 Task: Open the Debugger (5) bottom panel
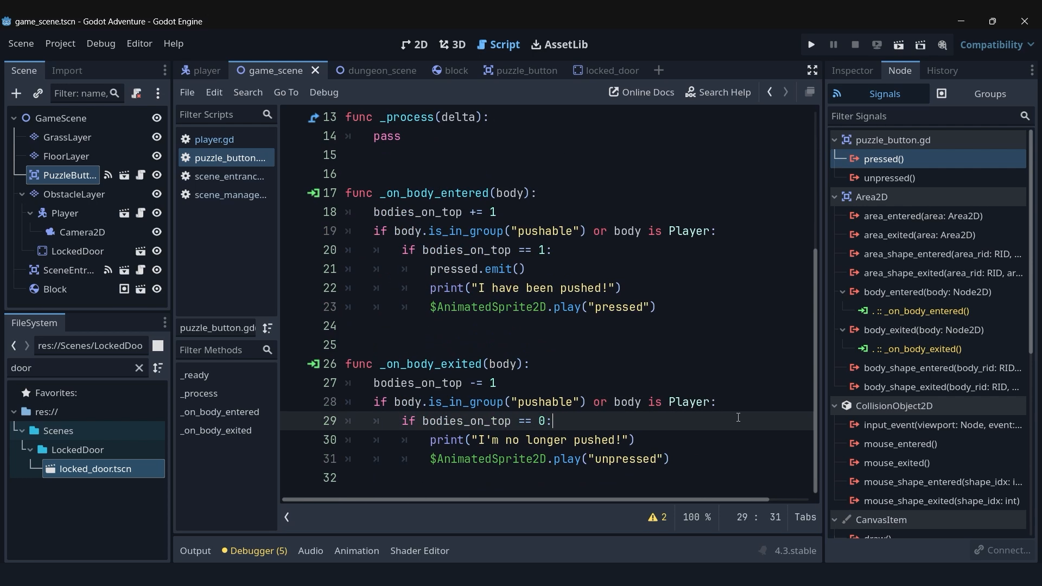255,550
